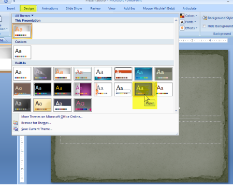
Task: Apply the first Built-In white Office theme
Action: 22,74
